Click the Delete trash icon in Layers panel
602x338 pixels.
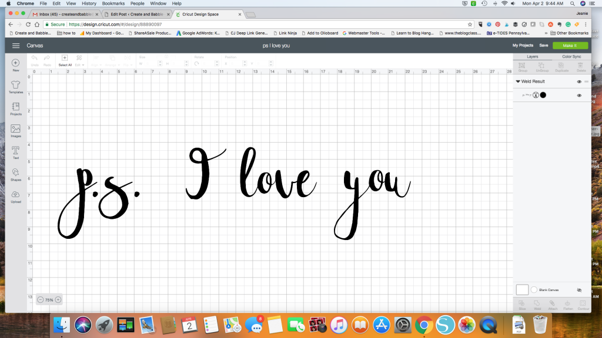coord(581,67)
